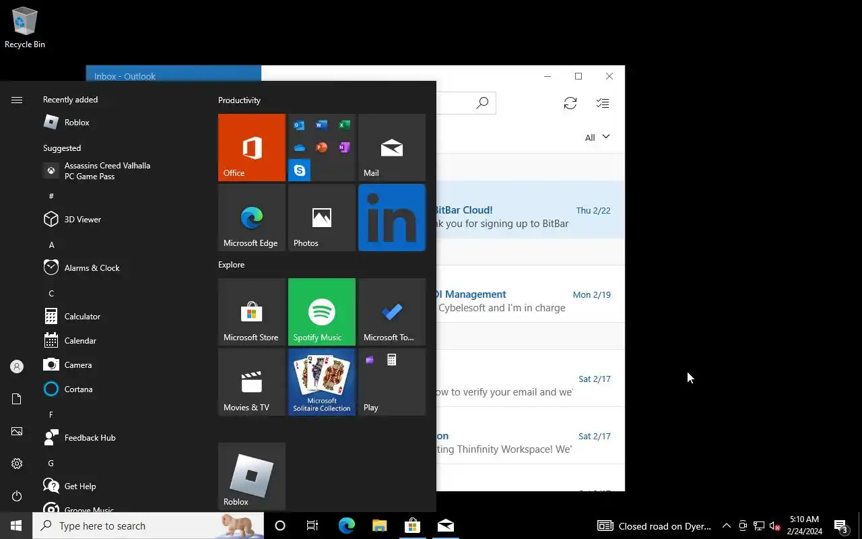Image resolution: width=862 pixels, height=539 pixels.
Task: Open OneDrive in the Office group tile
Action: 300,147
